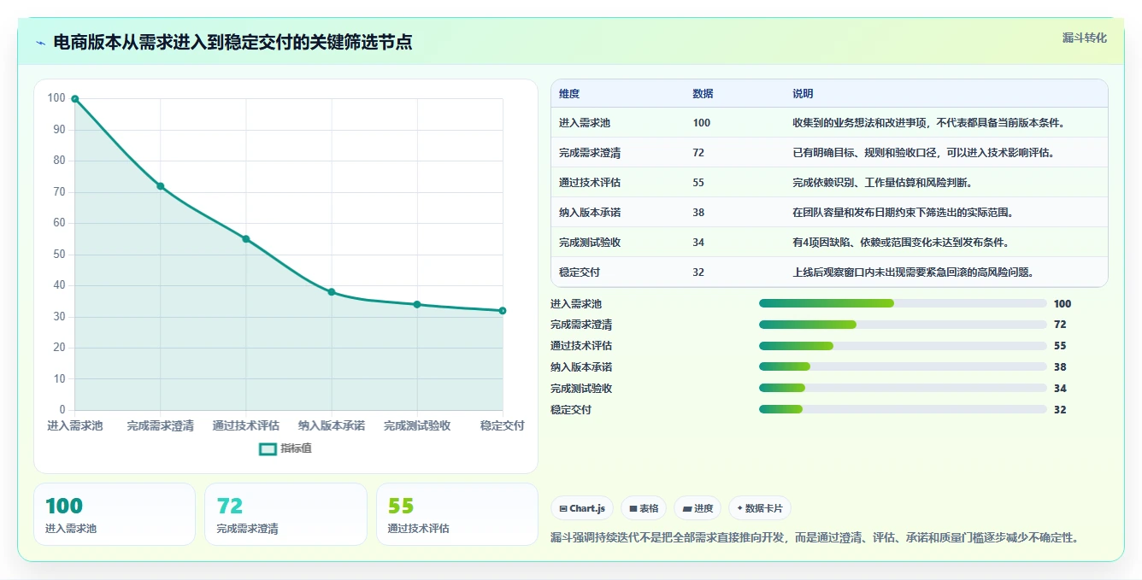This screenshot has width=1142, height=580.
Task: Click the chart data point at value 32
Action: pyautogui.click(x=503, y=311)
